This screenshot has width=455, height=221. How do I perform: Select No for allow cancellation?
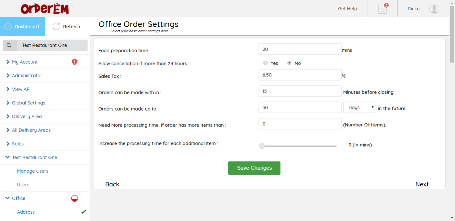(289, 63)
